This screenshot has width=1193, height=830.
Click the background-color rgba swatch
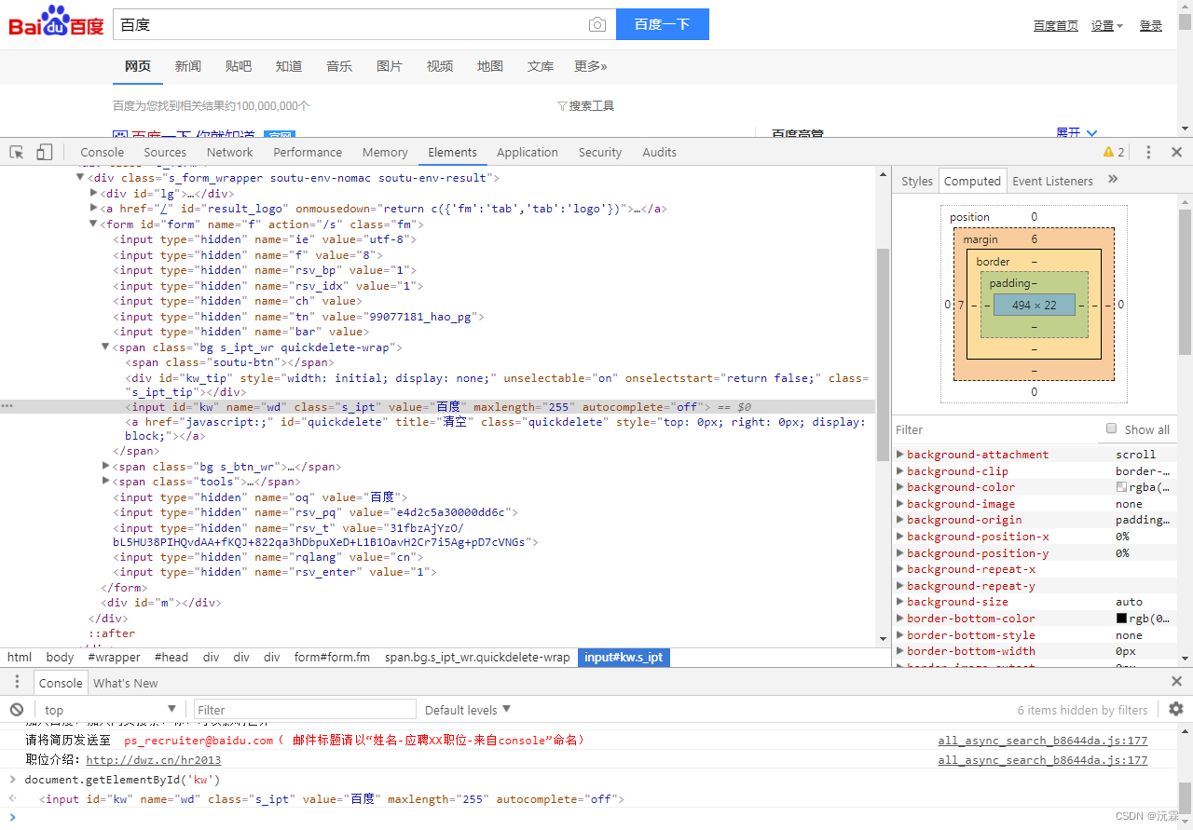coord(1121,487)
